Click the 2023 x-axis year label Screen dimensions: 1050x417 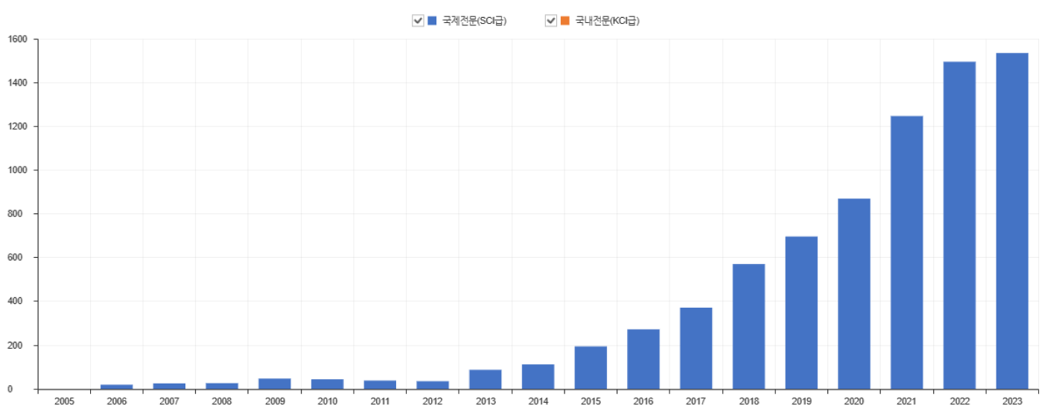1012,401
